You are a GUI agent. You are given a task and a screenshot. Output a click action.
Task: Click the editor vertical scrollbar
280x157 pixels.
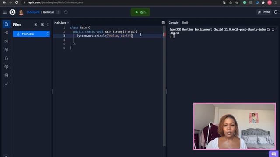click(164, 85)
